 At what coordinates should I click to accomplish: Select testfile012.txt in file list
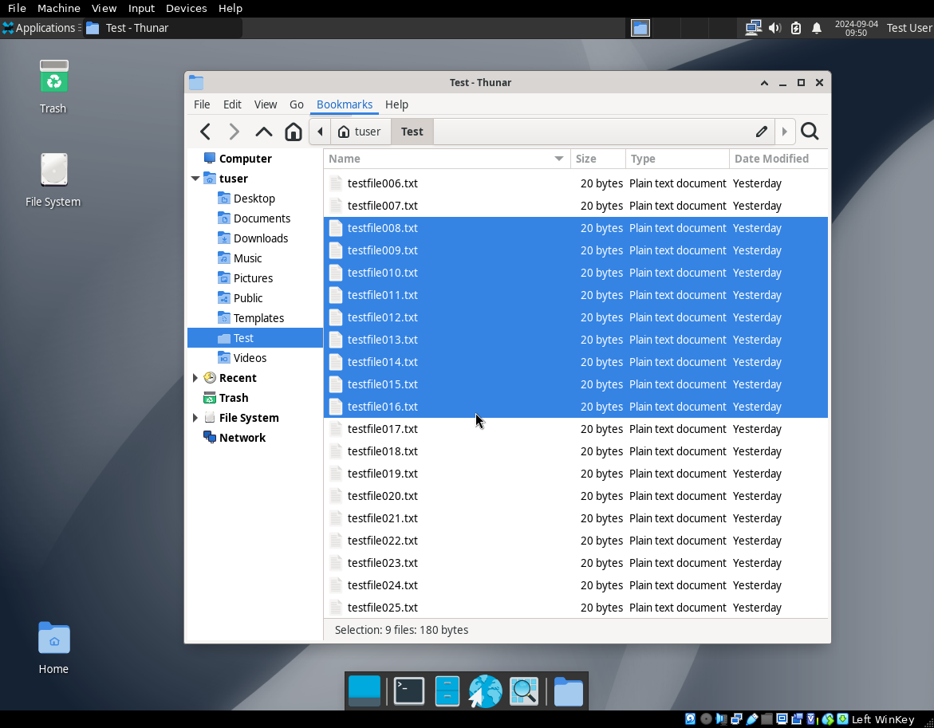(575, 317)
